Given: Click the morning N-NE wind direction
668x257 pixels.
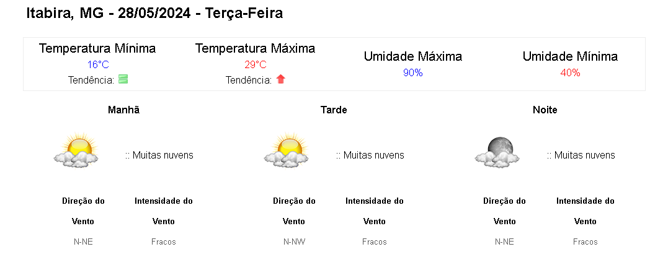Looking at the screenshot, I should click(x=83, y=242).
